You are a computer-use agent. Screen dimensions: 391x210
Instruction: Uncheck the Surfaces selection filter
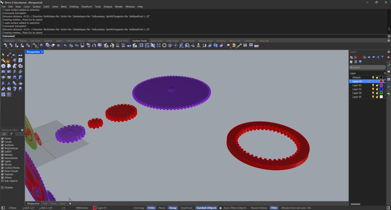coord(2,145)
